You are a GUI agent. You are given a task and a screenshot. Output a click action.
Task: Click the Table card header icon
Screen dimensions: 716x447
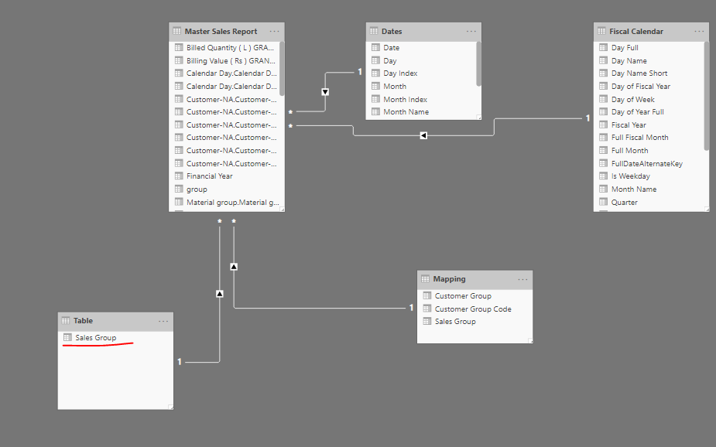coord(66,321)
